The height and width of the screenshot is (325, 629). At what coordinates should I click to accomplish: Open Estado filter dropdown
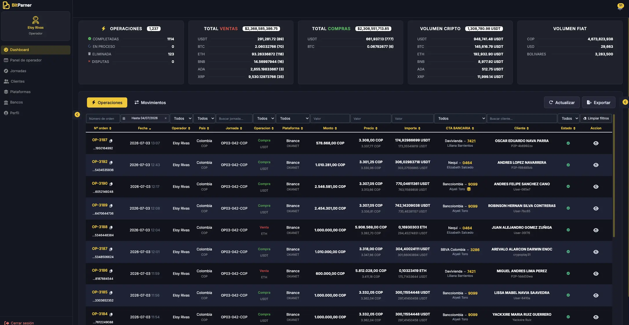click(x=568, y=118)
